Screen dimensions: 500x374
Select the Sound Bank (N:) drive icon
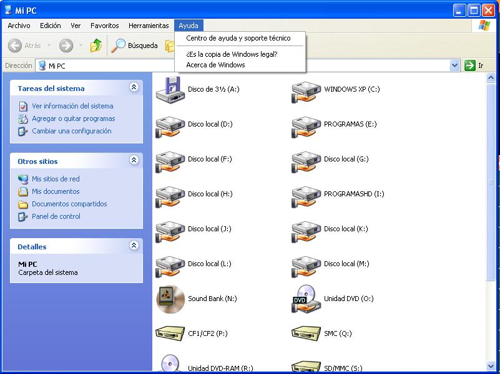170,299
